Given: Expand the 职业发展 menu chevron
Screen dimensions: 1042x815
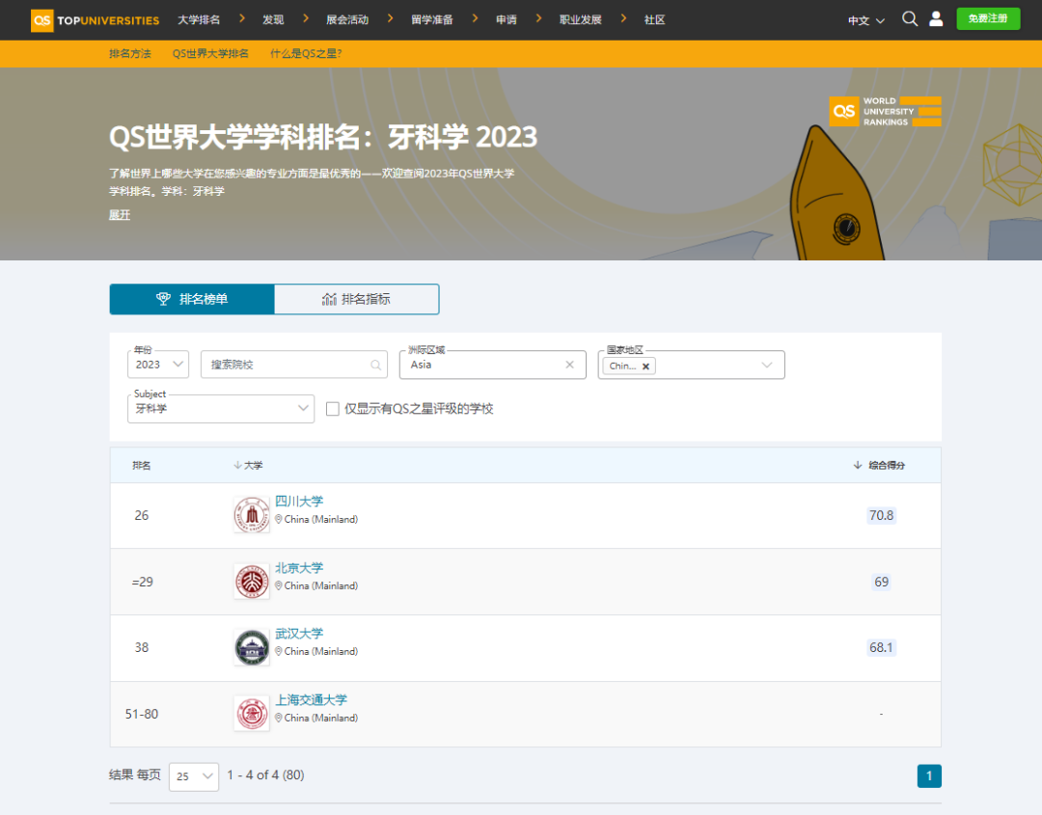Looking at the screenshot, I should 623,18.
